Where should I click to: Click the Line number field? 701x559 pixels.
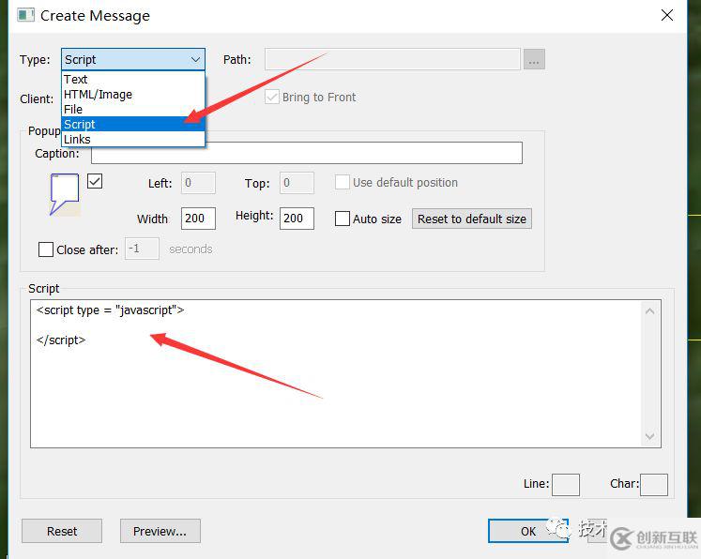pos(566,485)
